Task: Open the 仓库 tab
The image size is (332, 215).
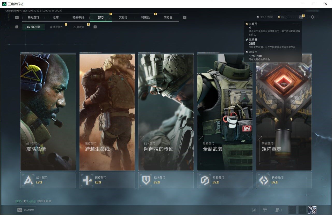Action: tap(56, 17)
